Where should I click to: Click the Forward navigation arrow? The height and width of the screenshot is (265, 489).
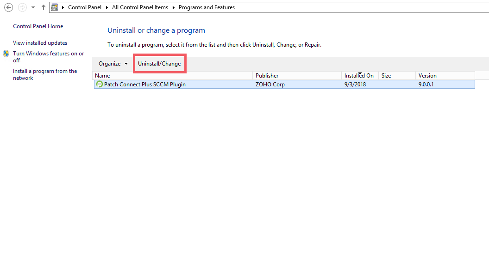(22, 7)
